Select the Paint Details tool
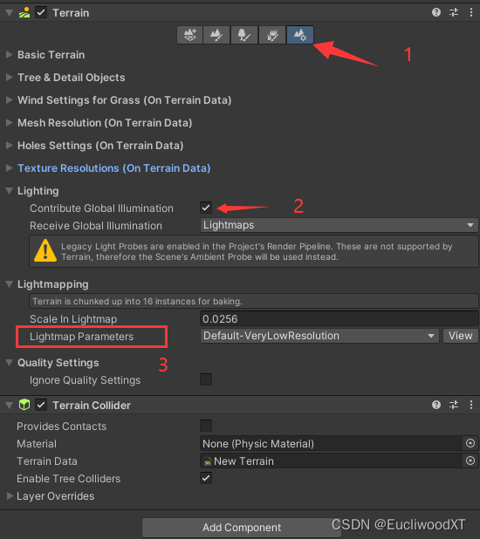This screenshot has width=480, height=539. (271, 35)
